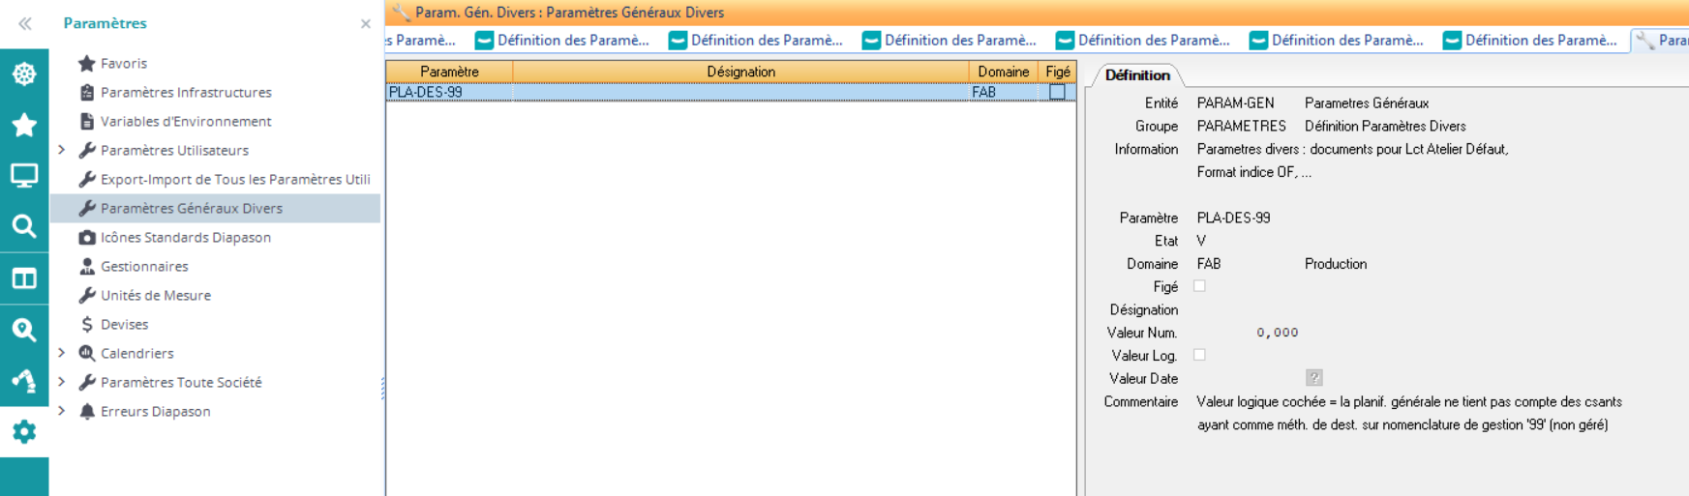Click the magnifier search icon in left bar
This screenshot has width=1689, height=496.
[24, 226]
